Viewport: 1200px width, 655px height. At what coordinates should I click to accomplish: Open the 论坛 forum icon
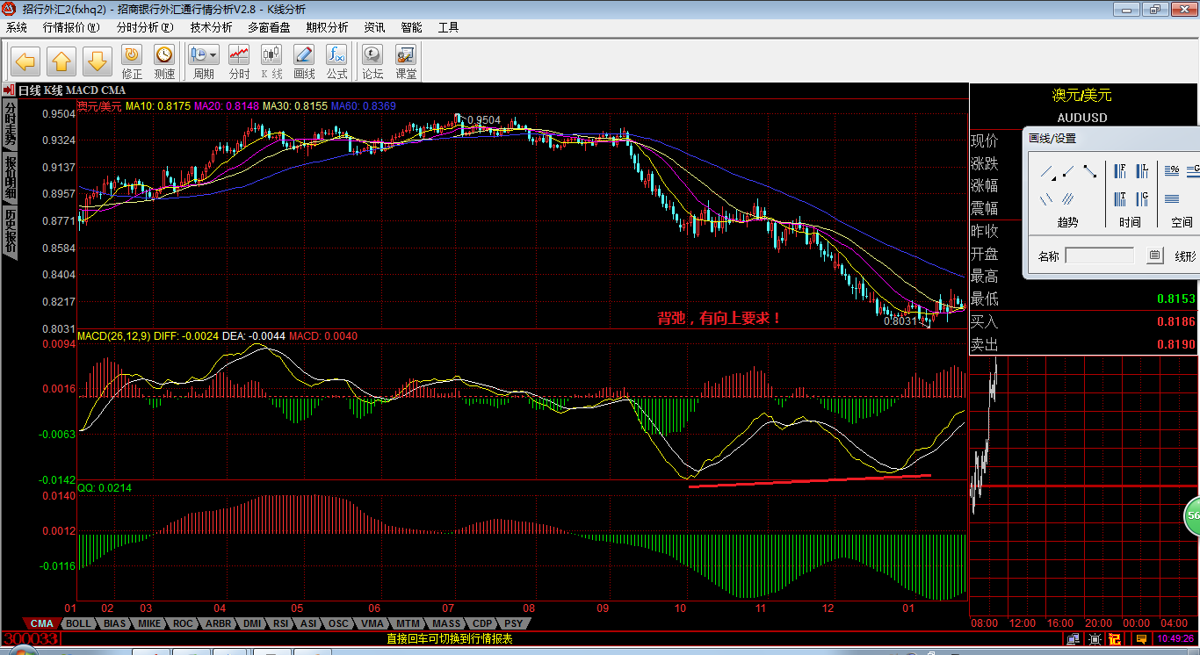372,61
